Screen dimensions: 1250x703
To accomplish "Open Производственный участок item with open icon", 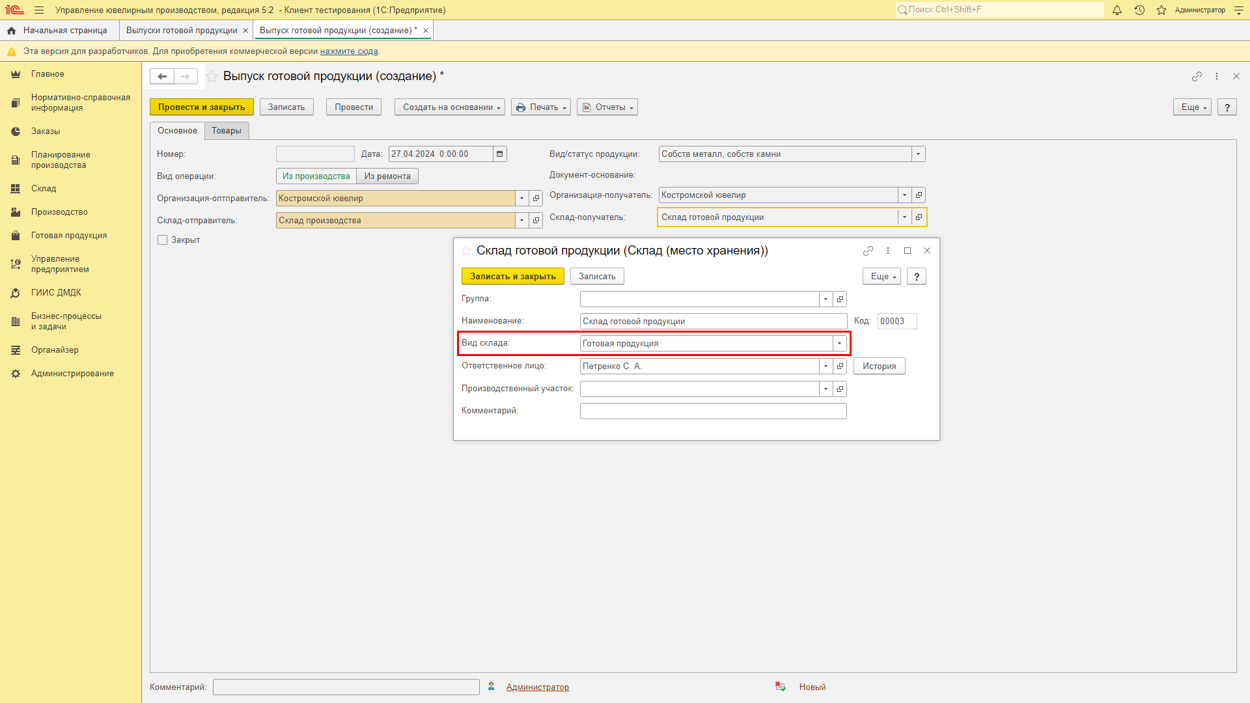I will pos(840,389).
